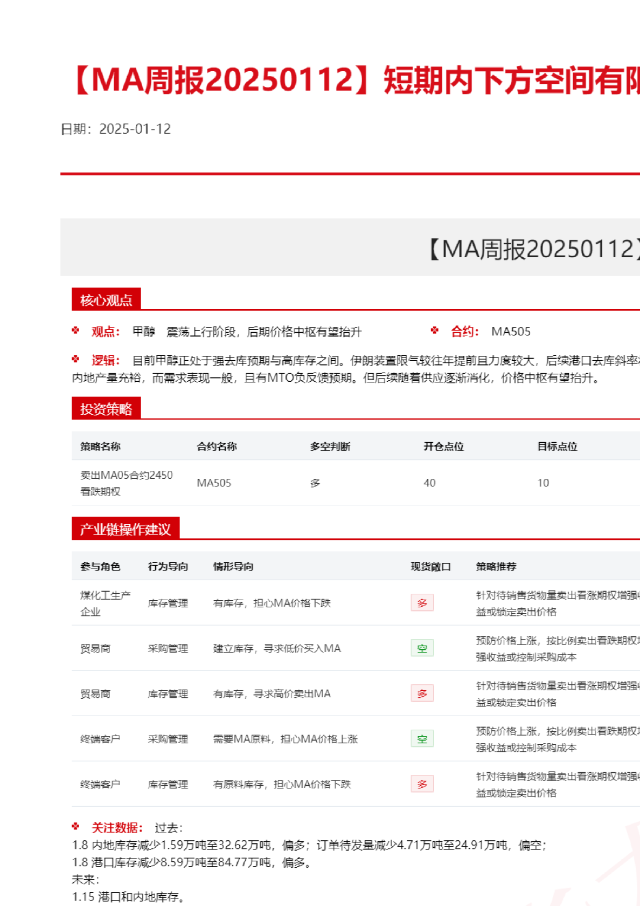Click the red diamond bullet before 观点
Image resolution: width=640 pixels, height=906 pixels.
pos(75,331)
